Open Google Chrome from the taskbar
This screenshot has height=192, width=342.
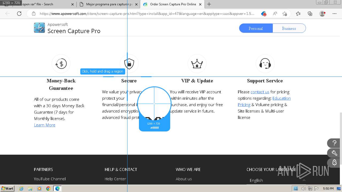pyautogui.click(x=48, y=189)
